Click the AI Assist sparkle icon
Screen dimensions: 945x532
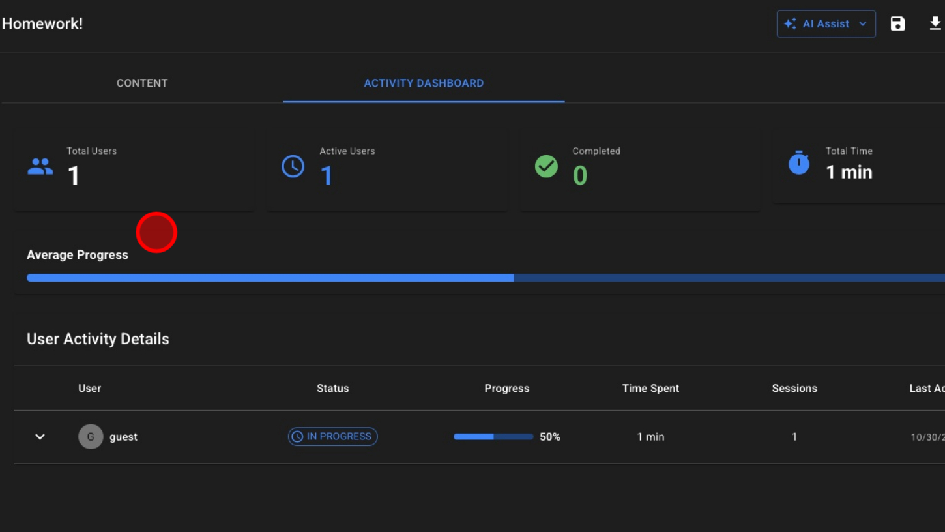tap(791, 24)
